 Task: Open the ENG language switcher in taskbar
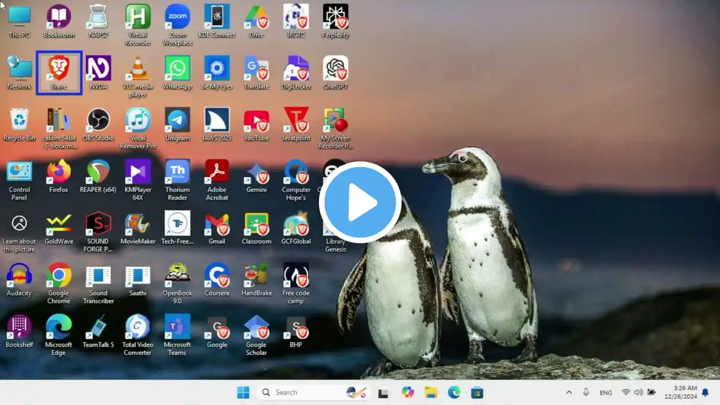tap(606, 393)
